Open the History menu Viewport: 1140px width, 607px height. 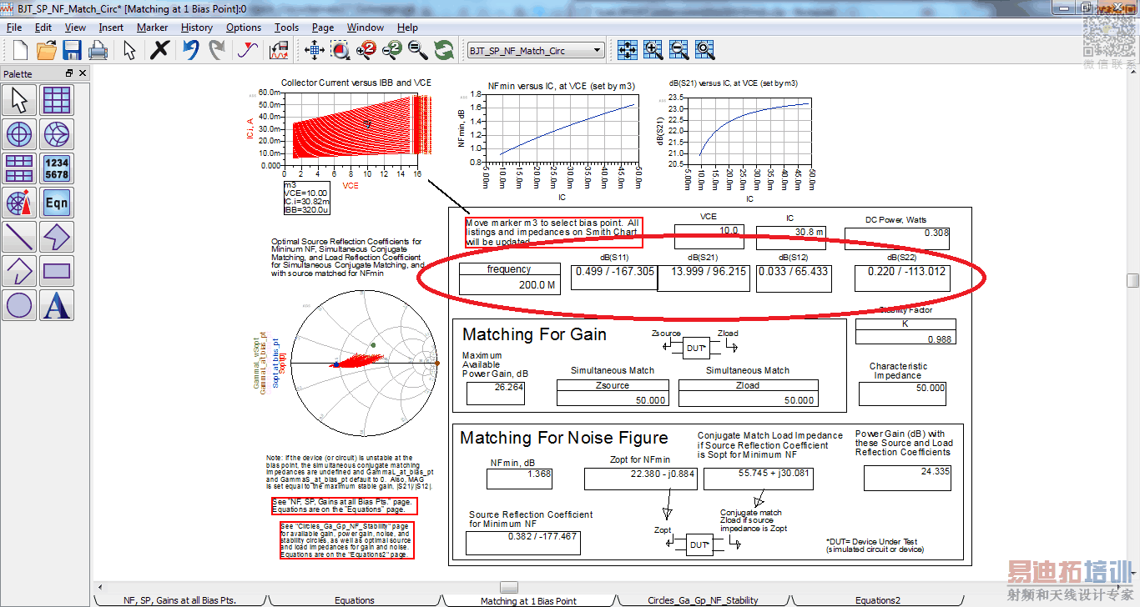pyautogui.click(x=197, y=28)
